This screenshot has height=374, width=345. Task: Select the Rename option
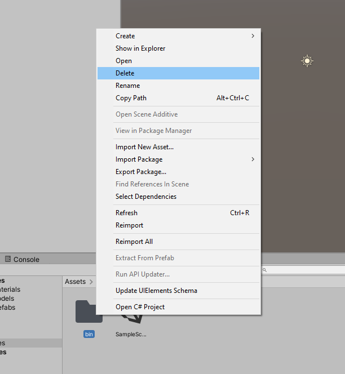click(178, 86)
